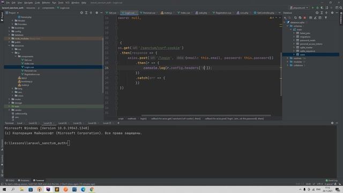Click the Terminal tool window button
The height and width of the screenshot is (193, 343).
pyautogui.click(x=39, y=181)
